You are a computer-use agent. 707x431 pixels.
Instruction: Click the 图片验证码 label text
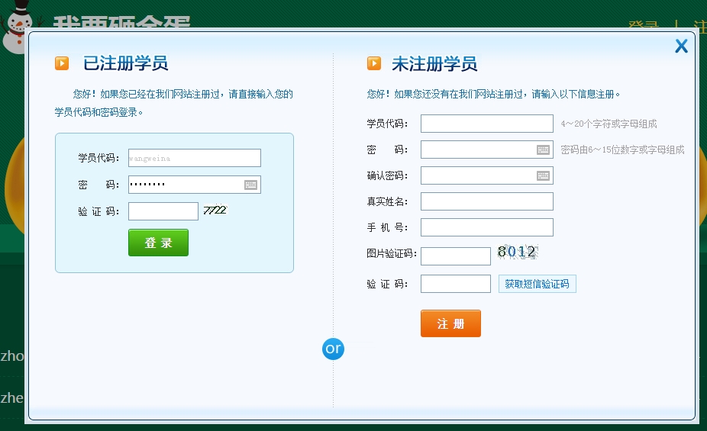tap(392, 253)
